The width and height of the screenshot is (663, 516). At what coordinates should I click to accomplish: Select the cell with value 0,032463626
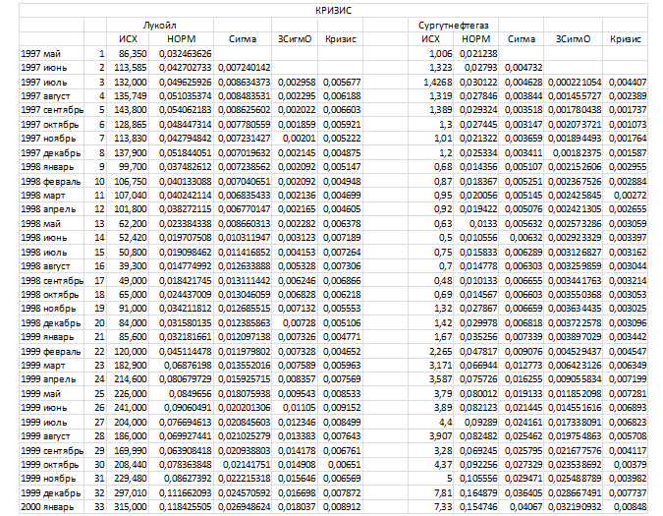[181, 54]
